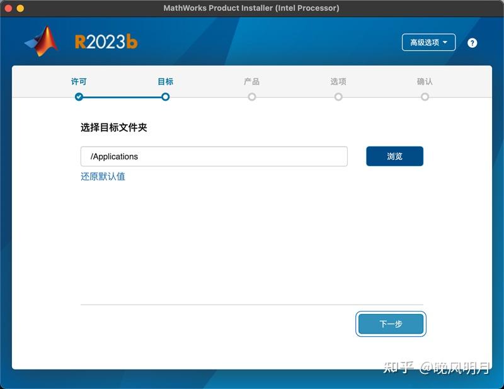Click the 确认 step circle indicator
Screen dimensions: 504x389
pos(426,97)
